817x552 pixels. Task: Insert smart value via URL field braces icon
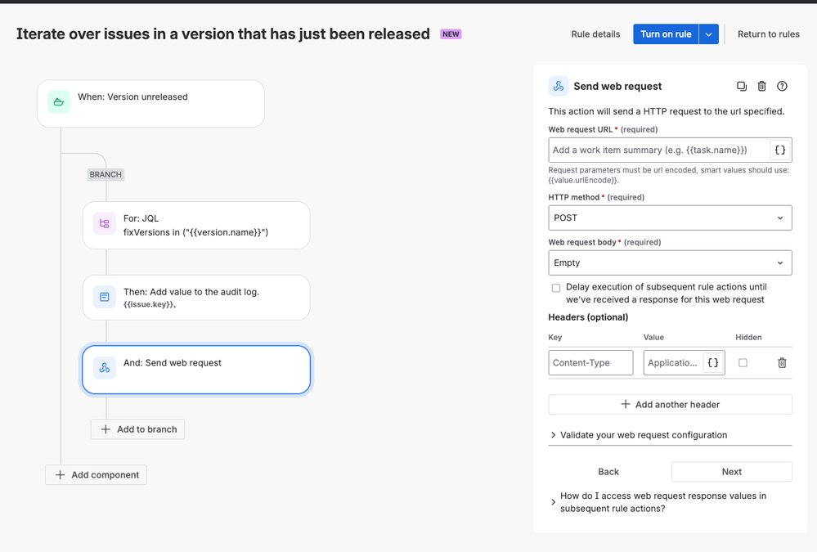(x=780, y=150)
